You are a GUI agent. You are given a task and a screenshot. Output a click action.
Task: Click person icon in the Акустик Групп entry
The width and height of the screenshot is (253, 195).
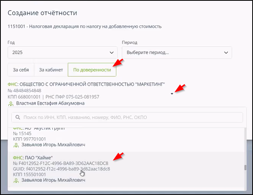coord(16,145)
